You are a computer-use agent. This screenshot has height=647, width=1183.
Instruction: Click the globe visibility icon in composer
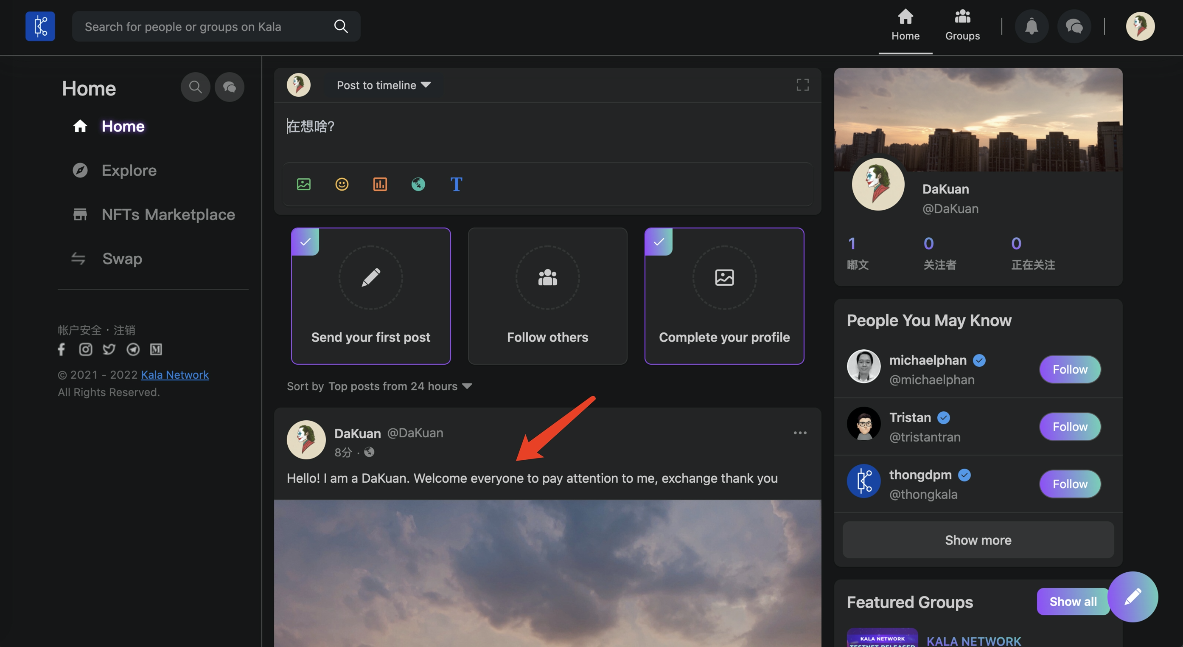pos(418,184)
